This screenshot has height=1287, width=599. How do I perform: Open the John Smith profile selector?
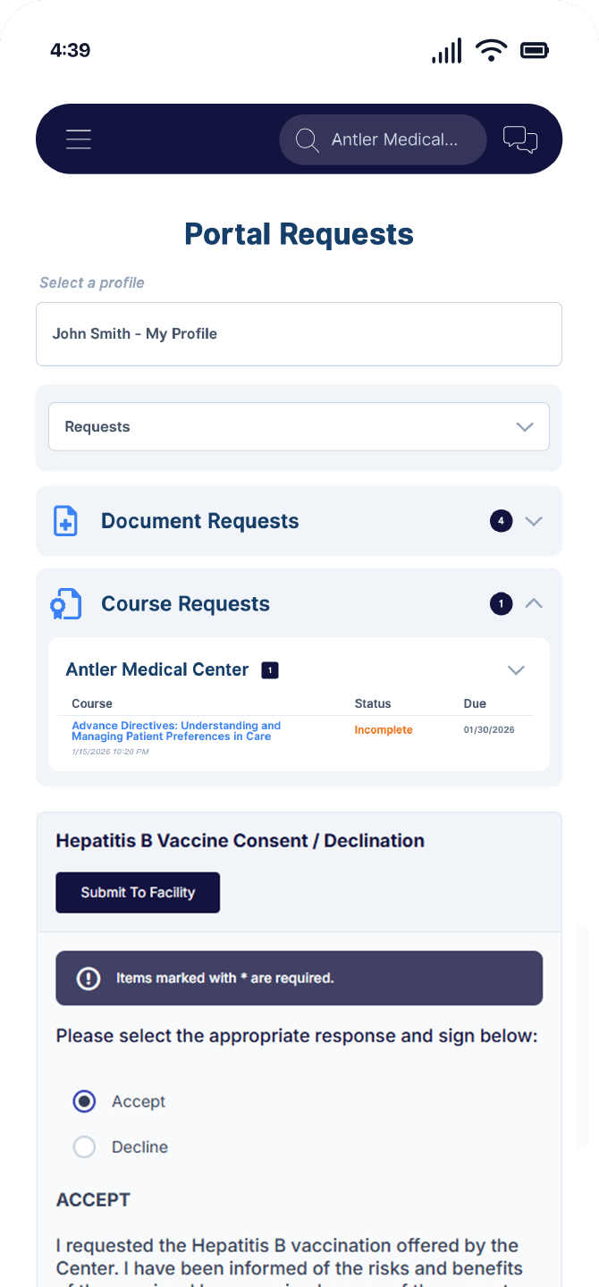coord(299,334)
